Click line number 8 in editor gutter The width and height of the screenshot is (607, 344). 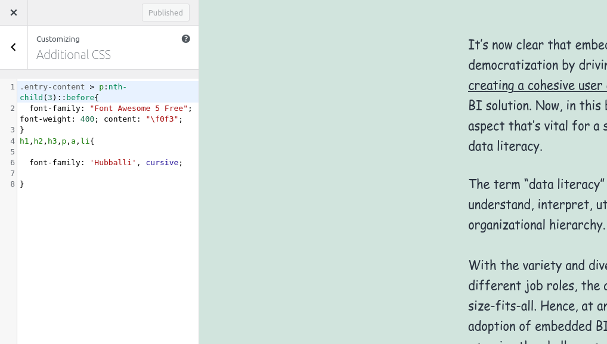pos(13,184)
